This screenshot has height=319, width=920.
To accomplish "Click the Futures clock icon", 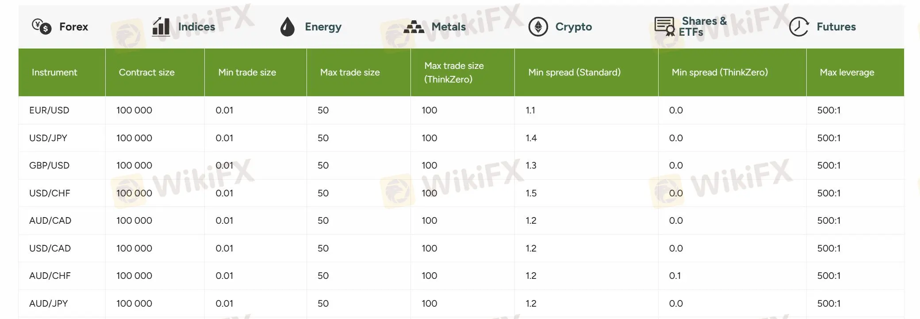I will pos(799,27).
